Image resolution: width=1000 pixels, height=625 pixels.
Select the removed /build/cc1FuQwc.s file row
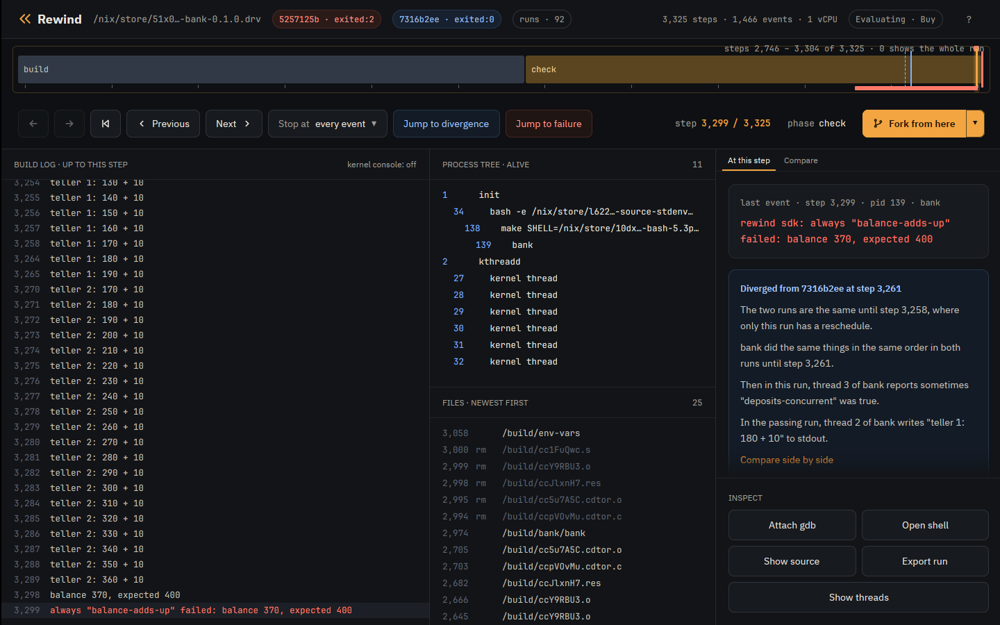click(572, 450)
